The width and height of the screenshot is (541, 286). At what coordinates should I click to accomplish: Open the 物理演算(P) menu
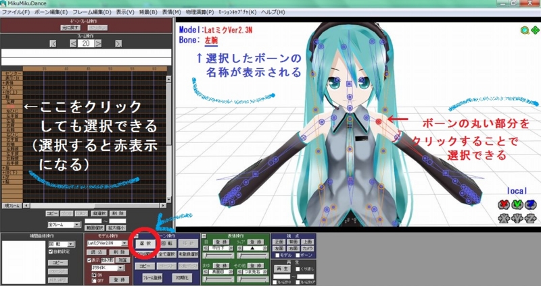199,12
